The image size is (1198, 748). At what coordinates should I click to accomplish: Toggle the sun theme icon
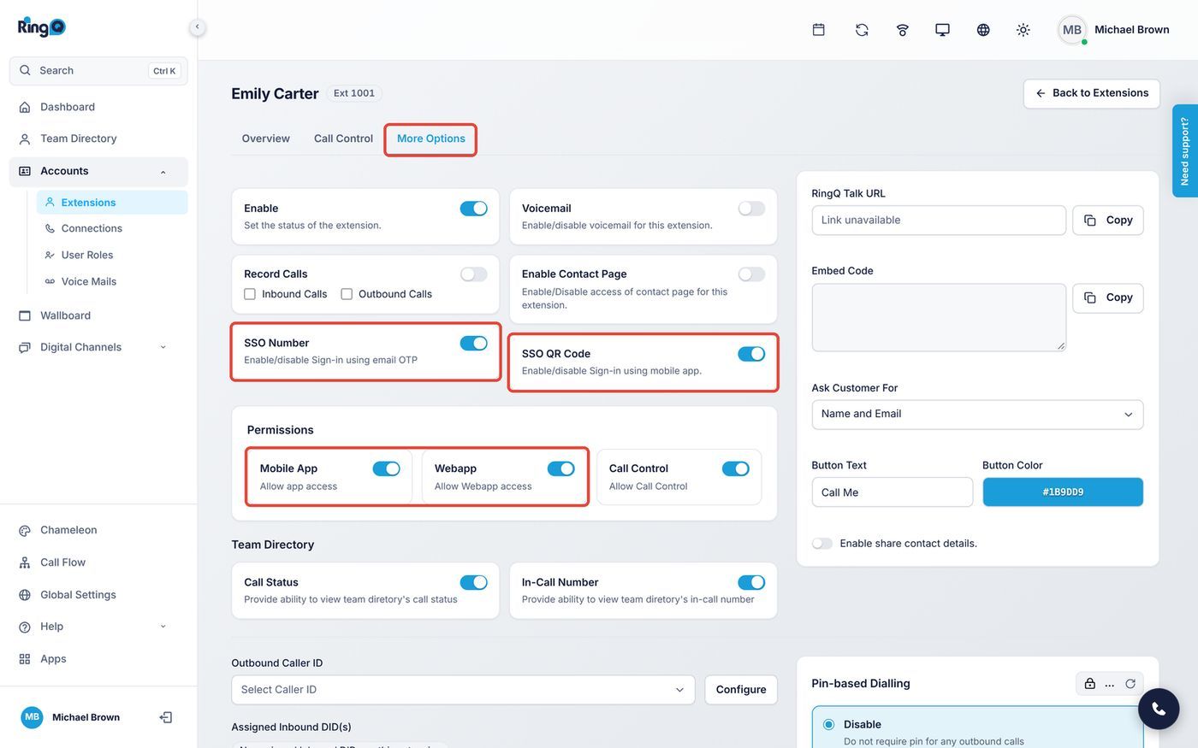(x=1023, y=30)
